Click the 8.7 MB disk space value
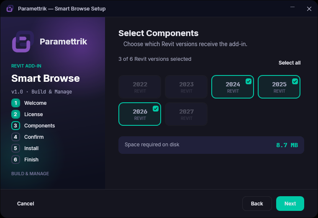The width and height of the screenshot is (318, 218). tap(287, 145)
